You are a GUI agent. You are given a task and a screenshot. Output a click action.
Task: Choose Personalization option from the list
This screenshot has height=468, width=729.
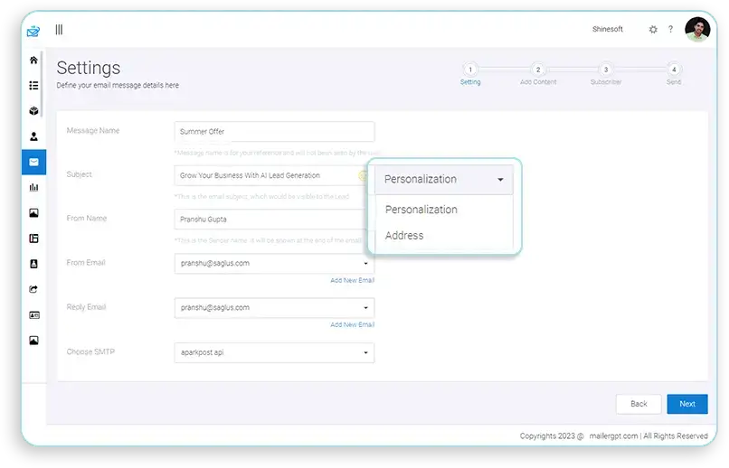pos(421,210)
